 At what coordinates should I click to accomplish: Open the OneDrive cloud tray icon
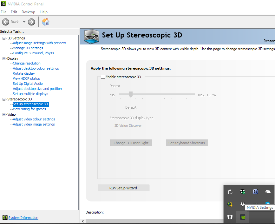(x=268, y=192)
